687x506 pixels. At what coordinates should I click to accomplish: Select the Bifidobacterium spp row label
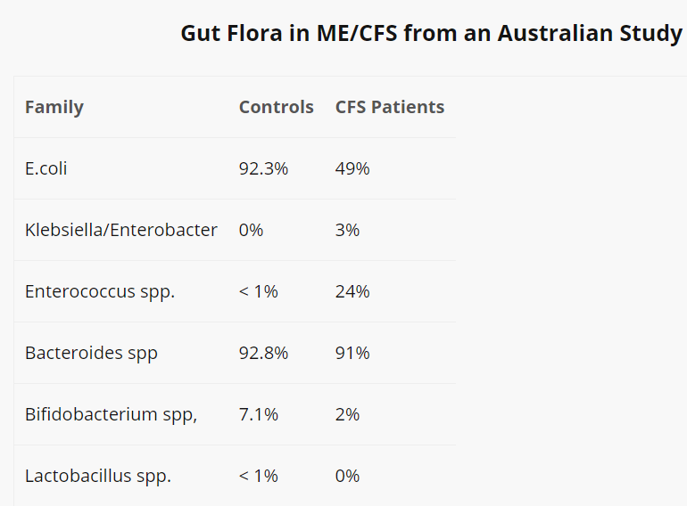point(111,414)
